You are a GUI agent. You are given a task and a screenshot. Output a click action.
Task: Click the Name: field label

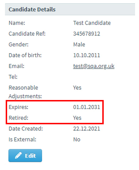point(17,23)
